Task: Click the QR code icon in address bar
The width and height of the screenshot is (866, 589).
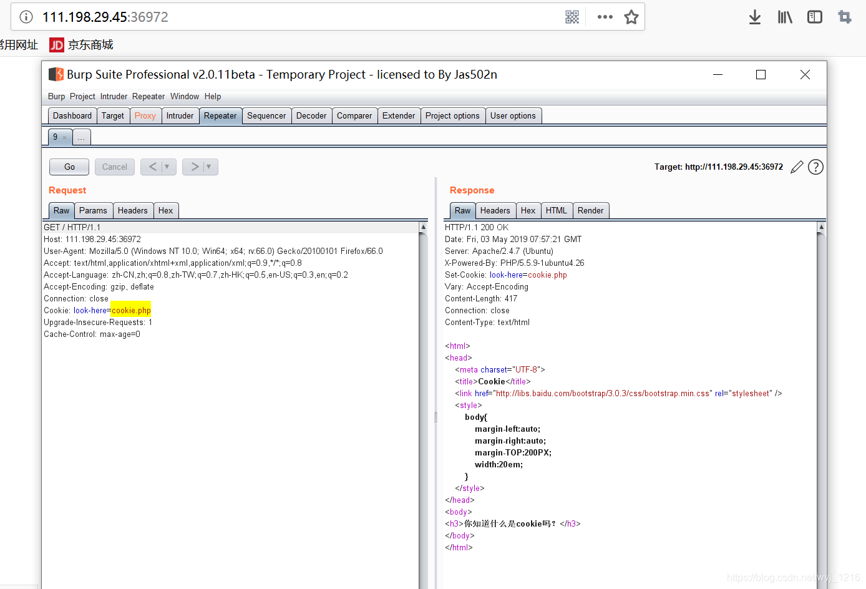Action: pyautogui.click(x=572, y=17)
